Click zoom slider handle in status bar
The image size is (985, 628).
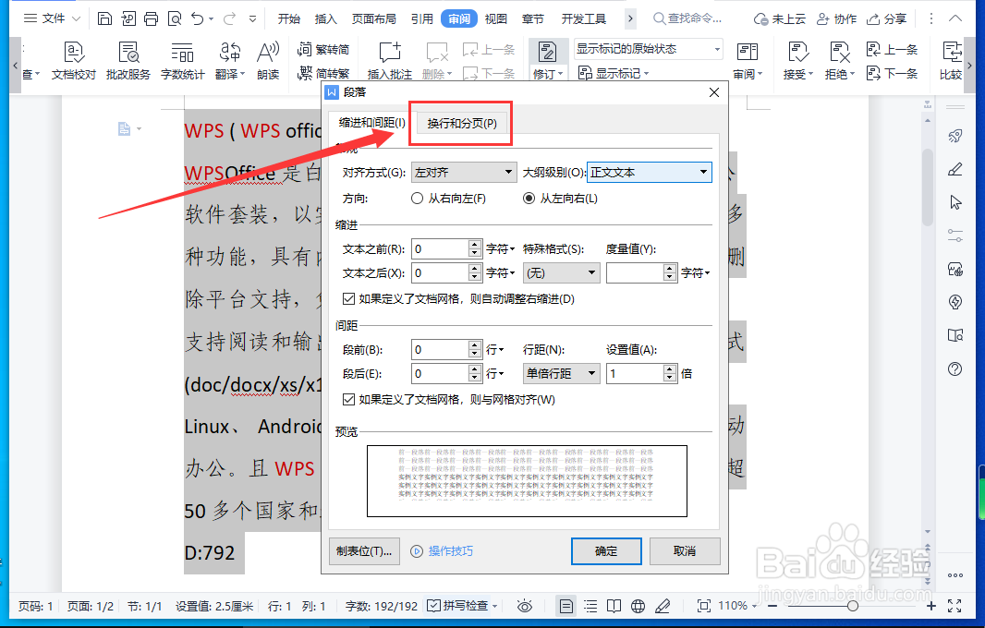(x=853, y=606)
